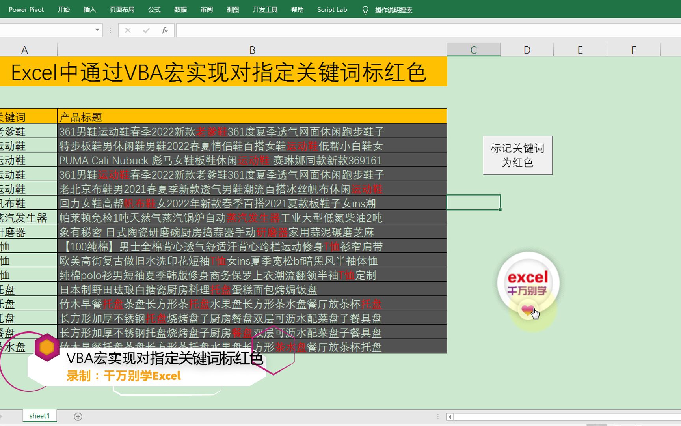Select column C header
This screenshot has width=681, height=426.
coord(474,50)
